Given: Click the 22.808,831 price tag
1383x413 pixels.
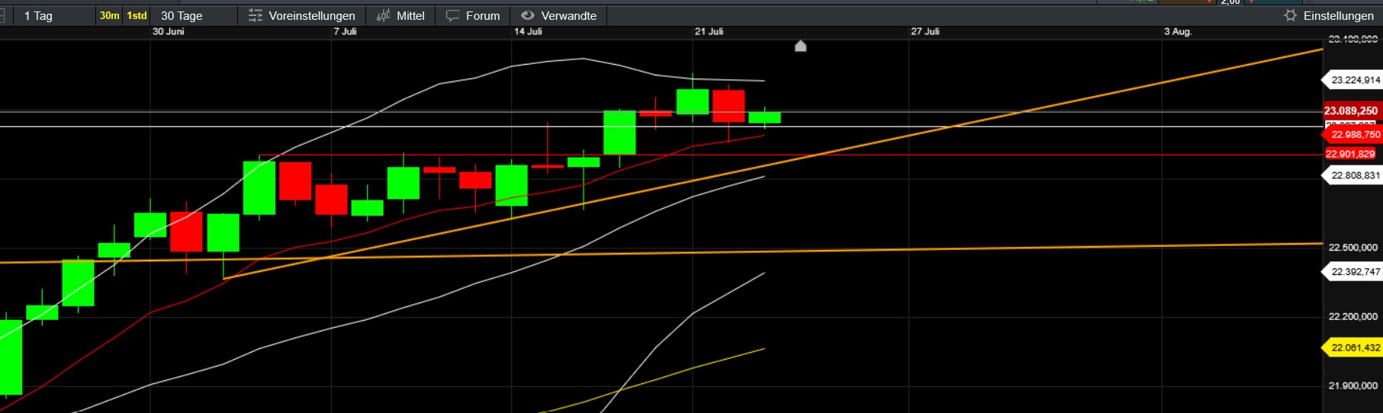Looking at the screenshot, I should (1352, 175).
